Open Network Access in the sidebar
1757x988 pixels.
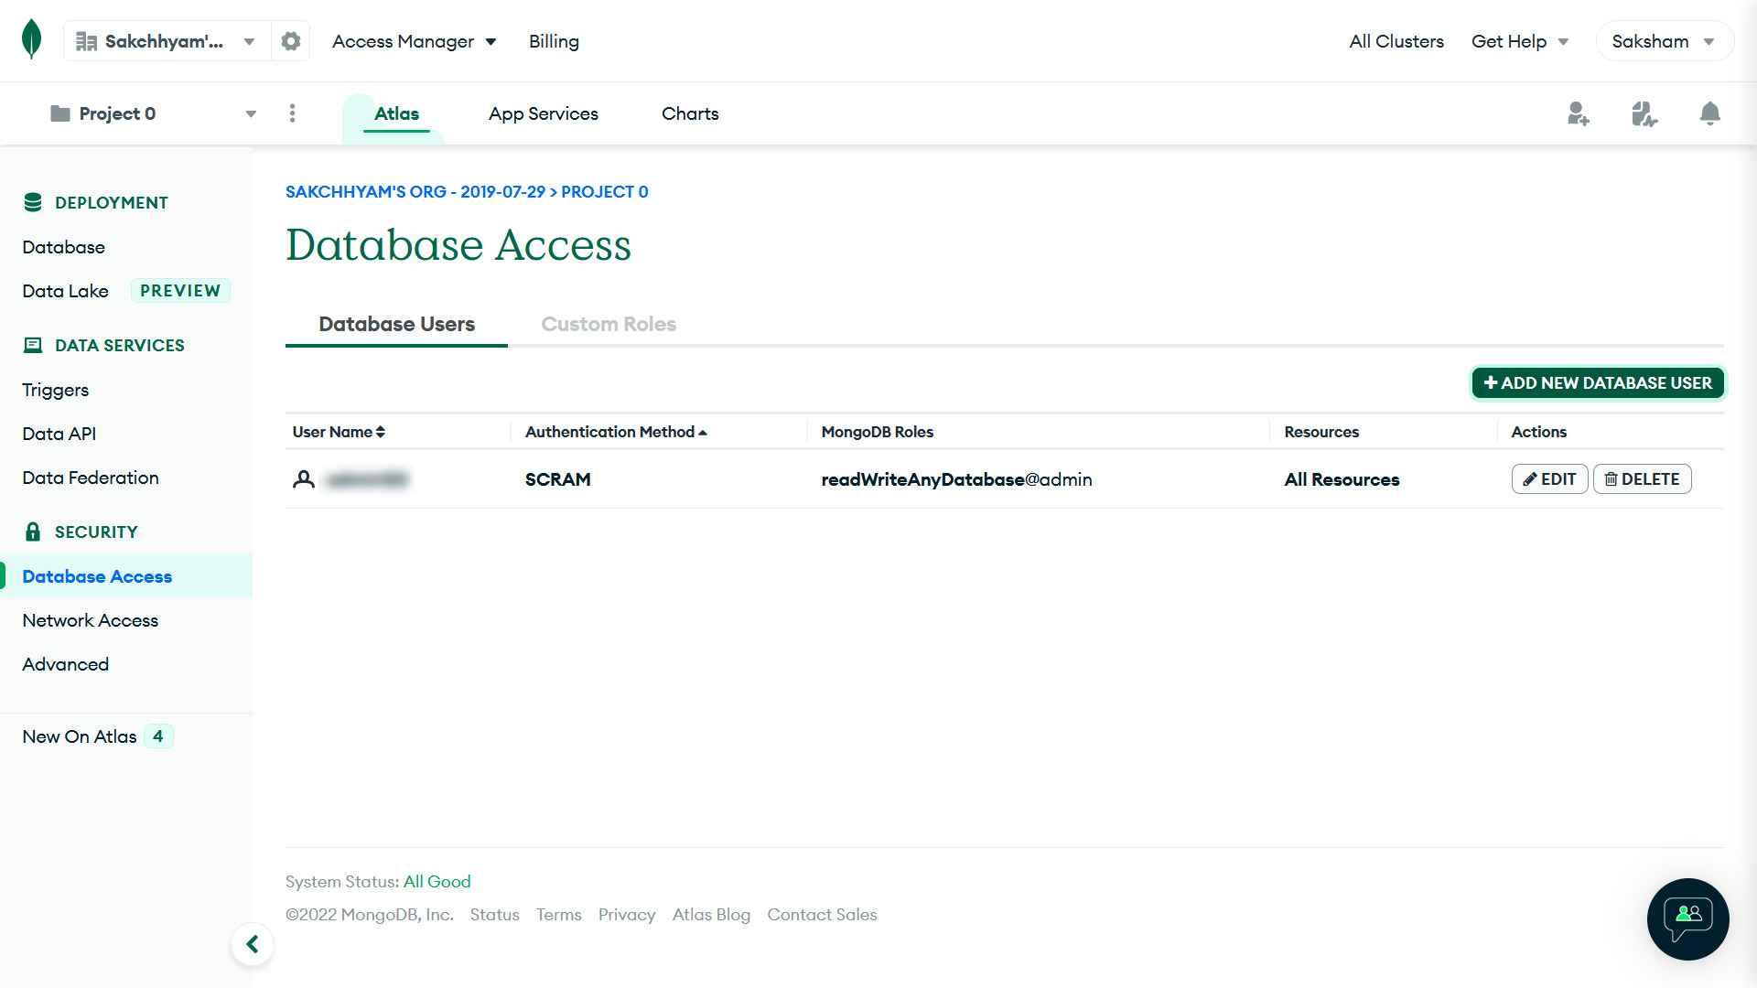(90, 620)
